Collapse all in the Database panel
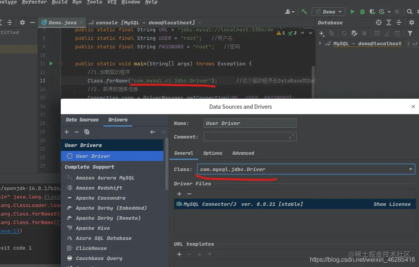The height and width of the screenshot is (267, 419). [399, 22]
